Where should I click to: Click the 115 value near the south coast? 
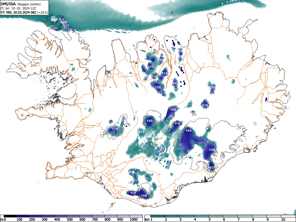point(133,193)
